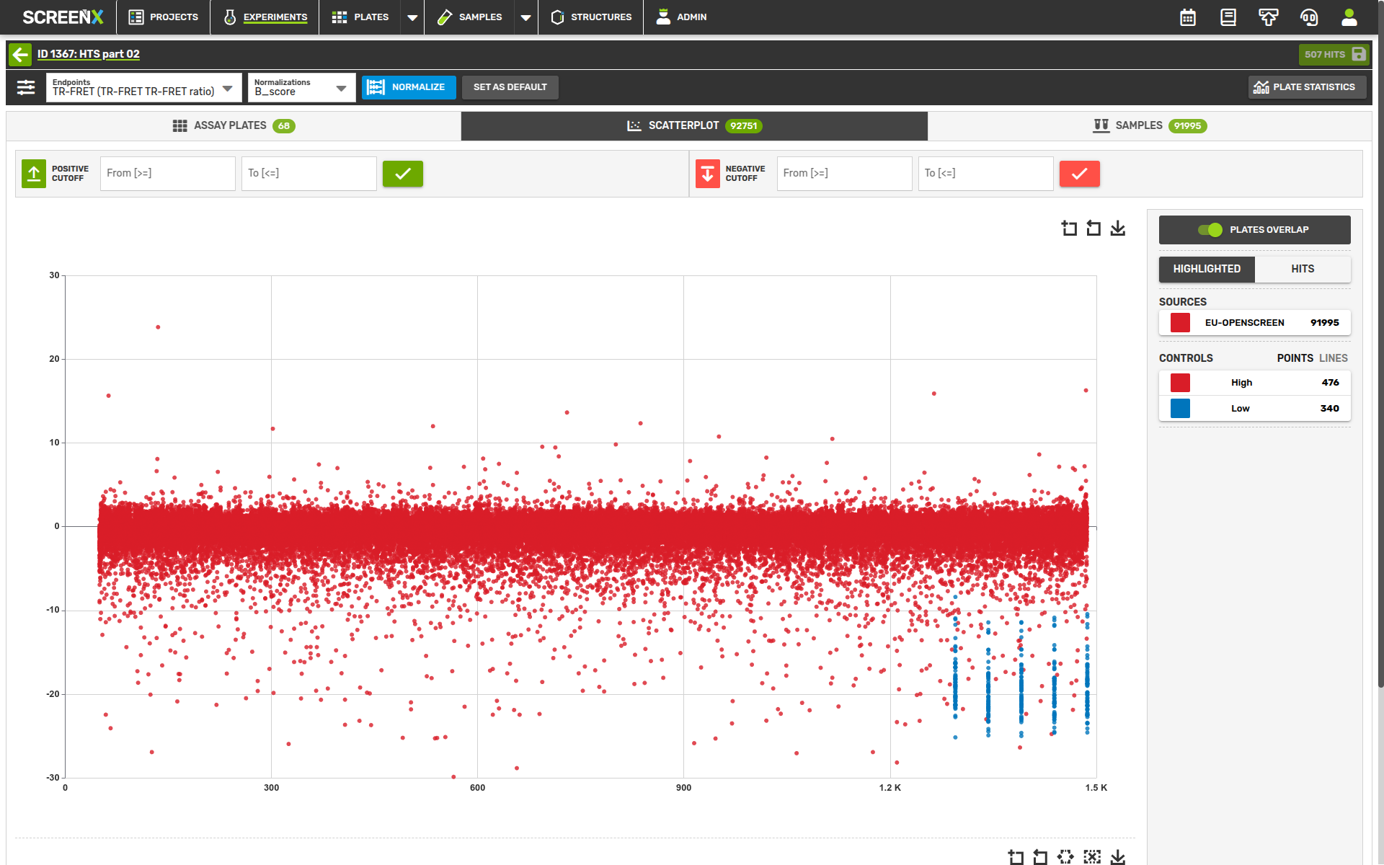Open the support headset icon
This screenshot has height=865, width=1384.
click(1308, 17)
